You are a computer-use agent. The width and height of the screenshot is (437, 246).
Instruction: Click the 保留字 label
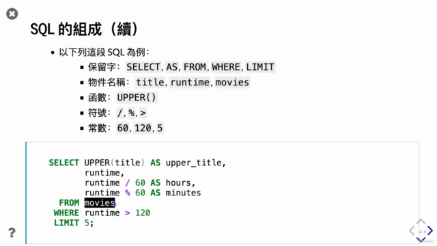pos(102,67)
